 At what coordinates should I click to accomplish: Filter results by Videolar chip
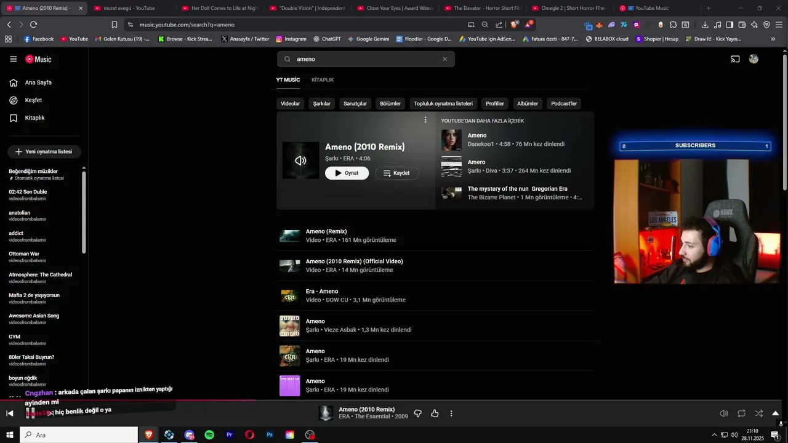click(x=291, y=103)
